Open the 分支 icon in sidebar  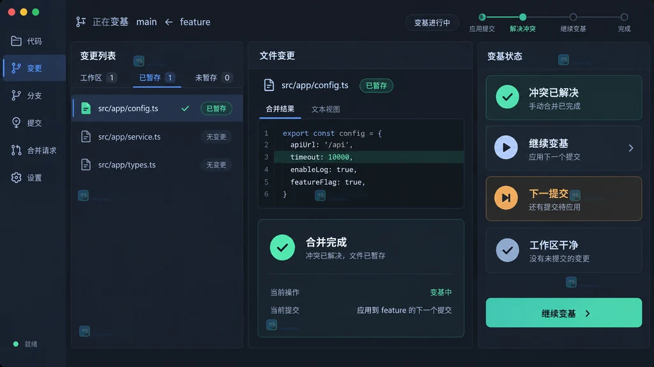16,96
